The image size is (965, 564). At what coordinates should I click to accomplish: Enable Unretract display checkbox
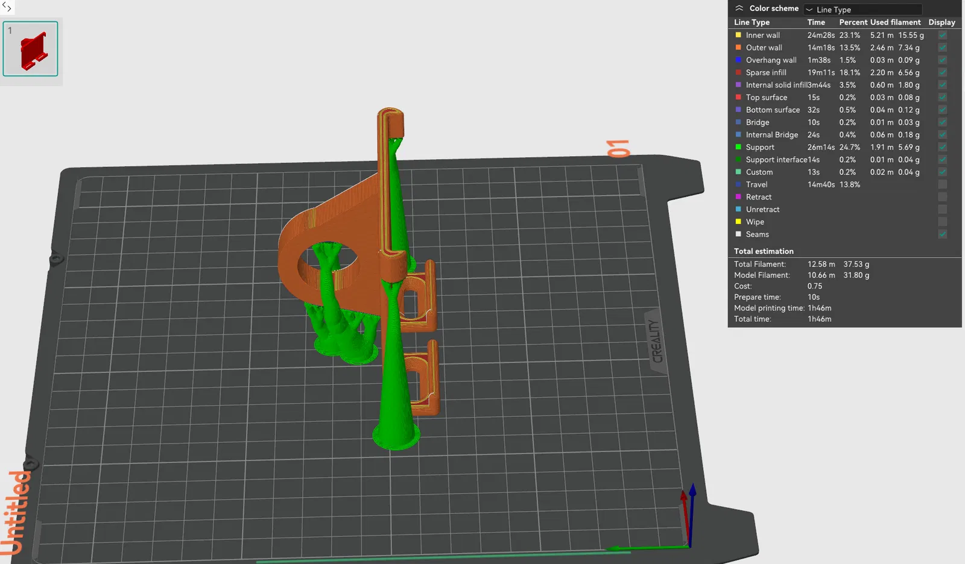(942, 210)
